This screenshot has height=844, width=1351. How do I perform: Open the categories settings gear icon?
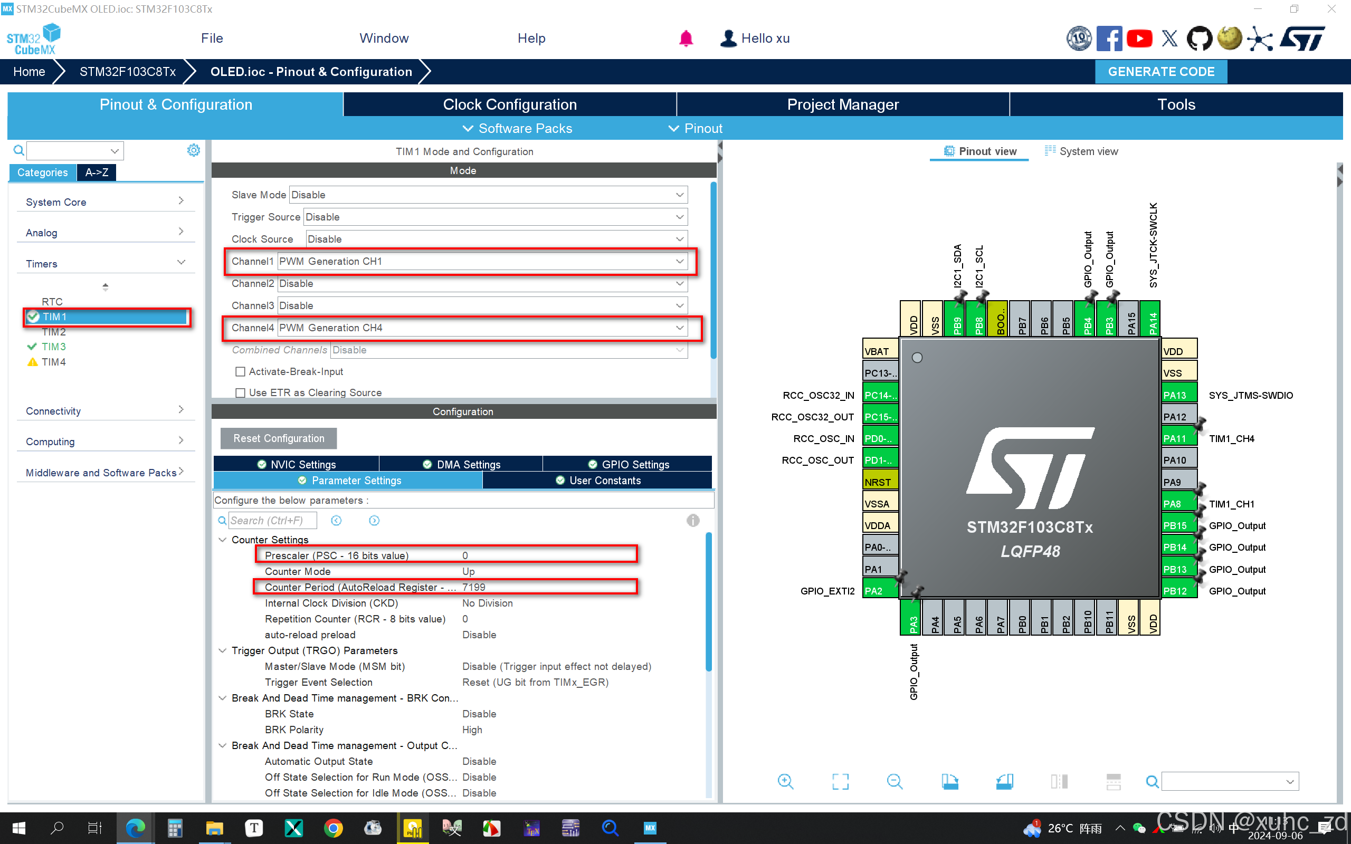[x=193, y=150]
